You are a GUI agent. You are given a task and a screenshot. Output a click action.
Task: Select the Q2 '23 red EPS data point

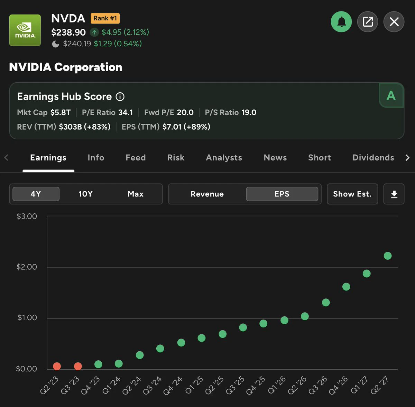click(57, 366)
